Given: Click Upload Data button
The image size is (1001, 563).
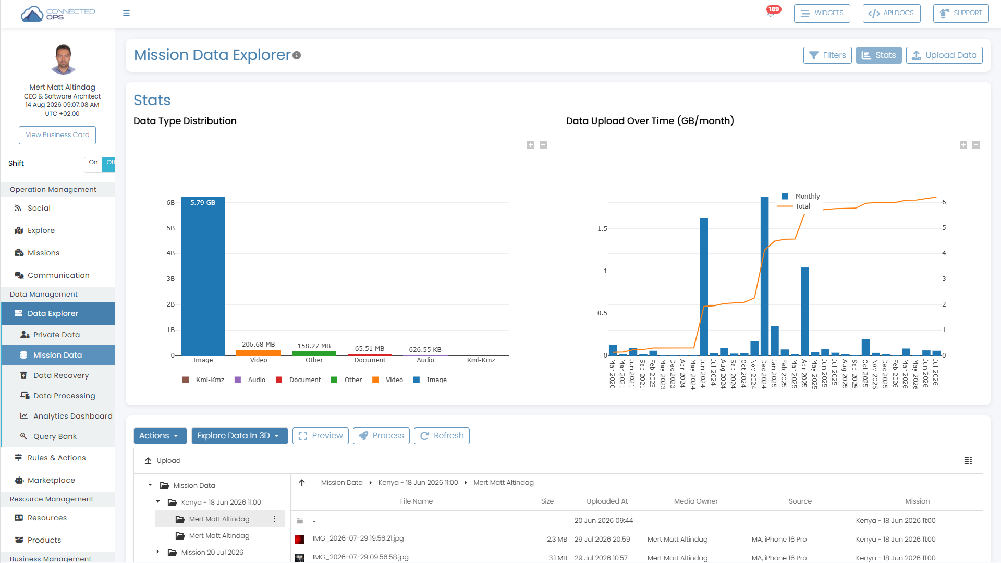Looking at the screenshot, I should [x=944, y=55].
